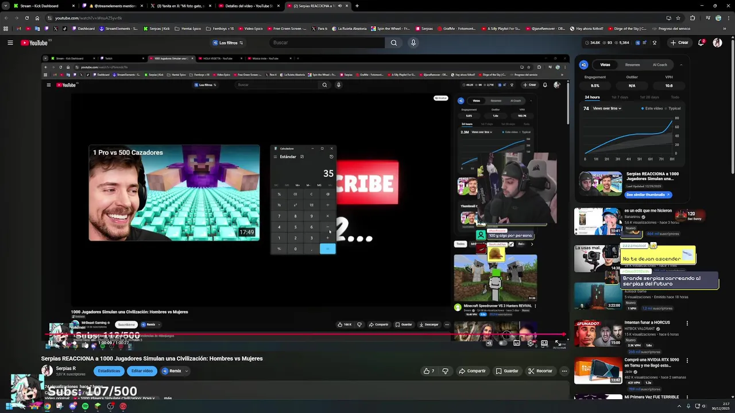The width and height of the screenshot is (735, 413).
Task: Seek on the red video progress bar
Action: (305, 334)
